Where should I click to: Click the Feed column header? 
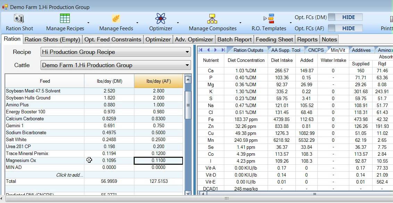coord(45,81)
